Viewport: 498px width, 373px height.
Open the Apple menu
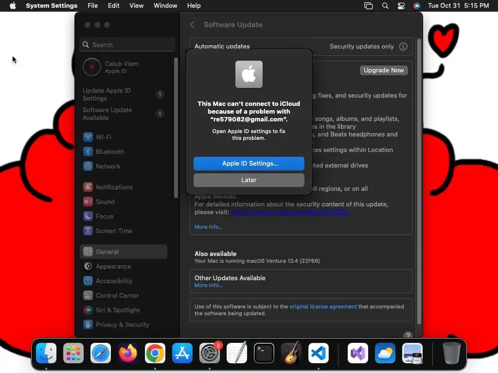[x=13, y=6]
